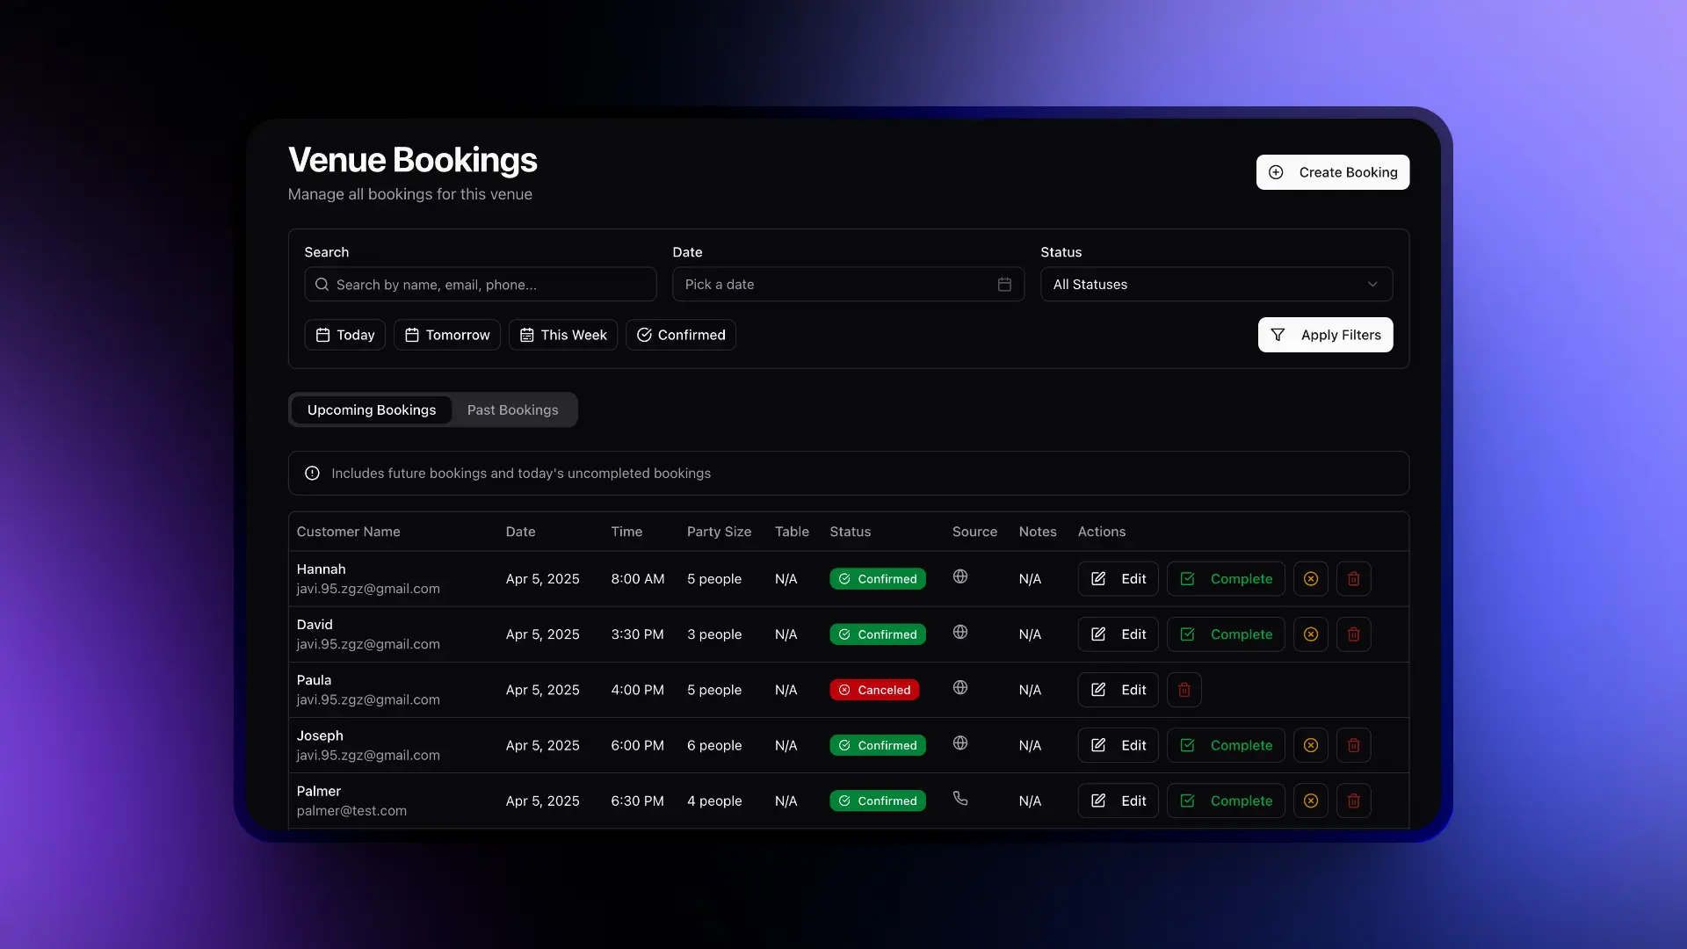This screenshot has width=1687, height=949.
Task: Click the cancel circle icon on David's booking
Action: tap(1310, 634)
